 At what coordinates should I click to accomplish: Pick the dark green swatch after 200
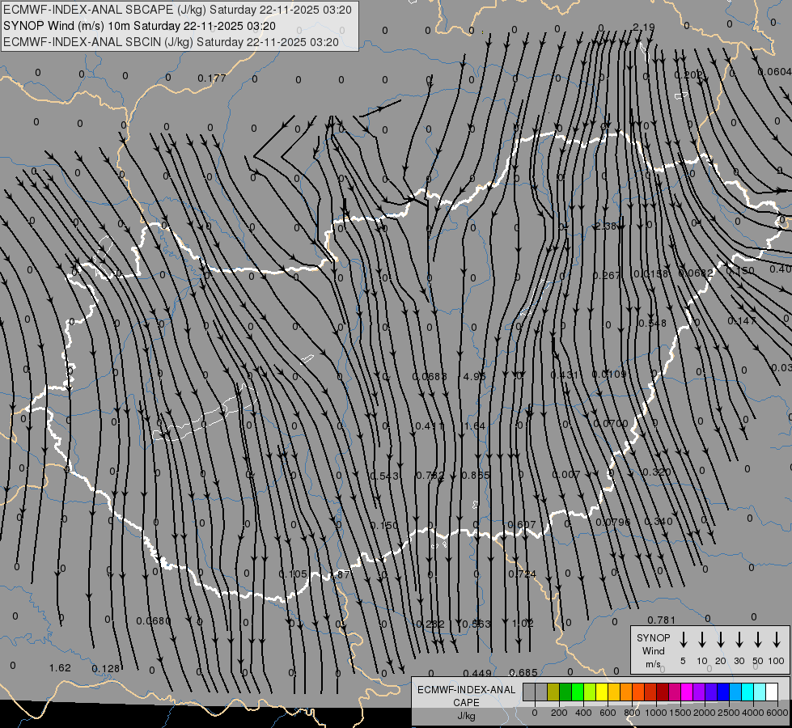tap(565, 692)
